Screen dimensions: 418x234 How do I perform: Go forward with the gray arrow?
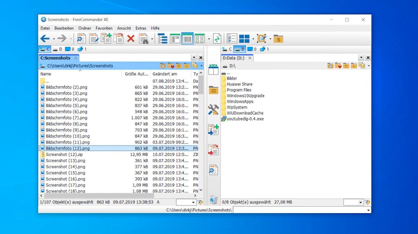click(62, 39)
